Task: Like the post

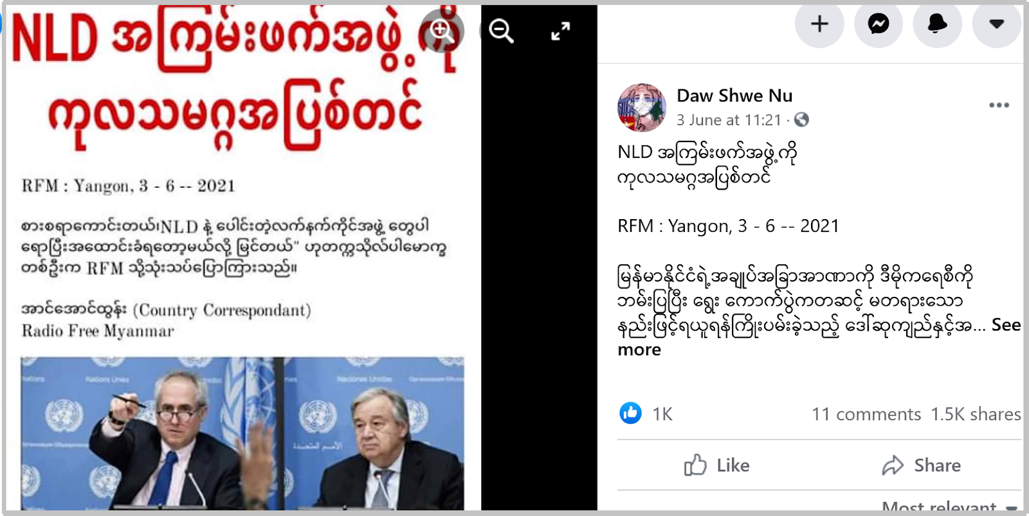Action: click(717, 465)
